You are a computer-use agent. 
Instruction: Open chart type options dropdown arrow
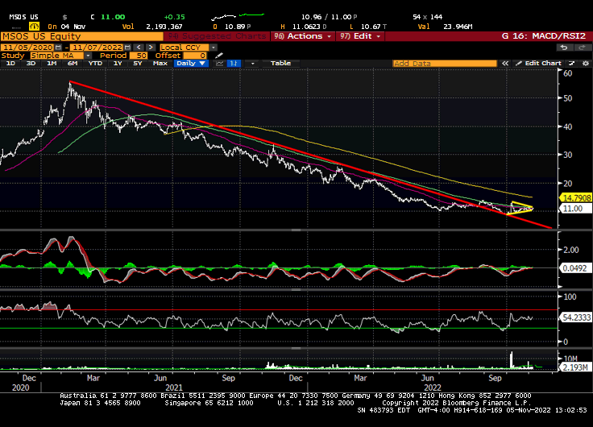pos(253,64)
